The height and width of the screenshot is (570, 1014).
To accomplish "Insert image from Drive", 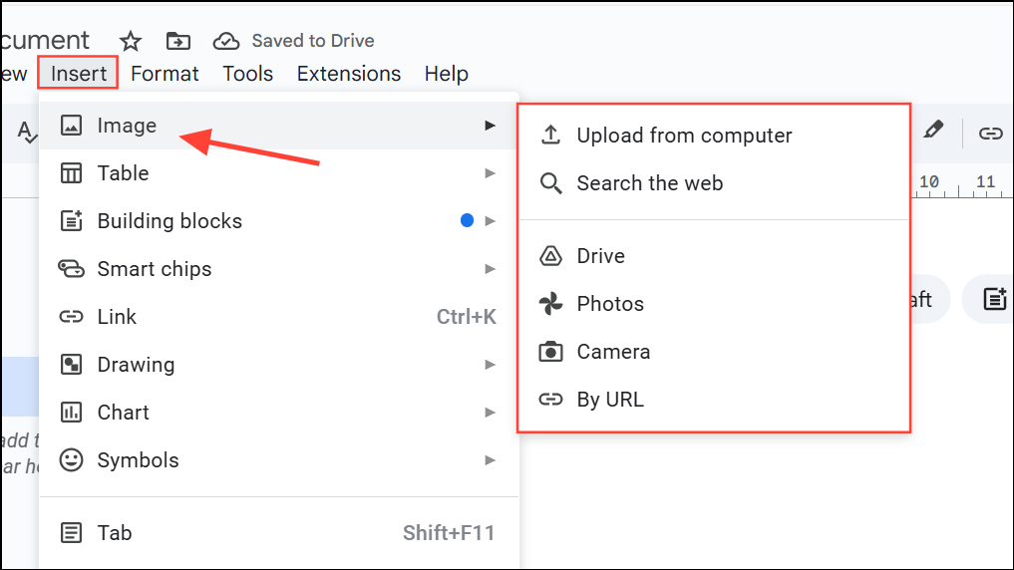I will coord(600,256).
